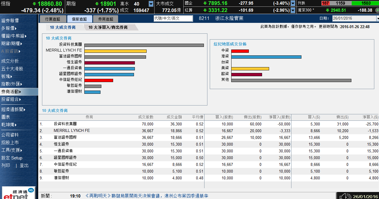Click the 列印 print link

click(6, 165)
